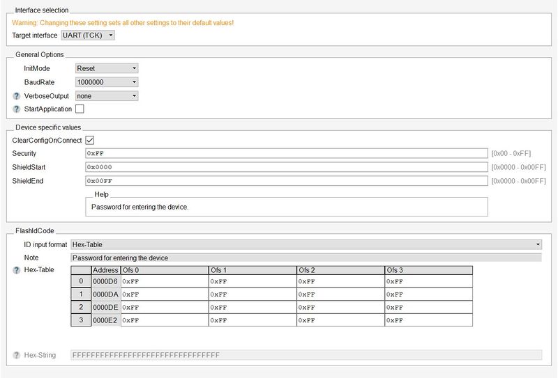This screenshot has height=378, width=558.
Task: Click the help icon beside VerboseOutput
Action: click(17, 96)
